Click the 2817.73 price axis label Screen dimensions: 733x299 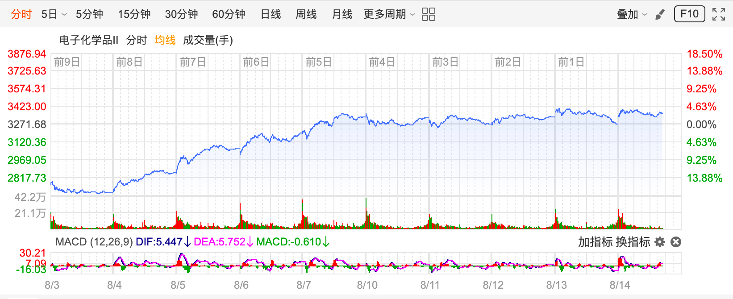[x=27, y=178]
